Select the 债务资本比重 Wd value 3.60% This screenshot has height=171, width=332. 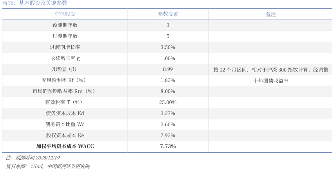coord(168,124)
